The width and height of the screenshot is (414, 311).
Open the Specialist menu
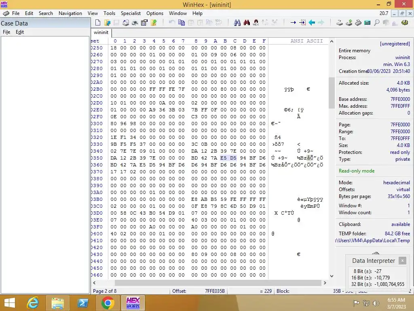coord(131,13)
